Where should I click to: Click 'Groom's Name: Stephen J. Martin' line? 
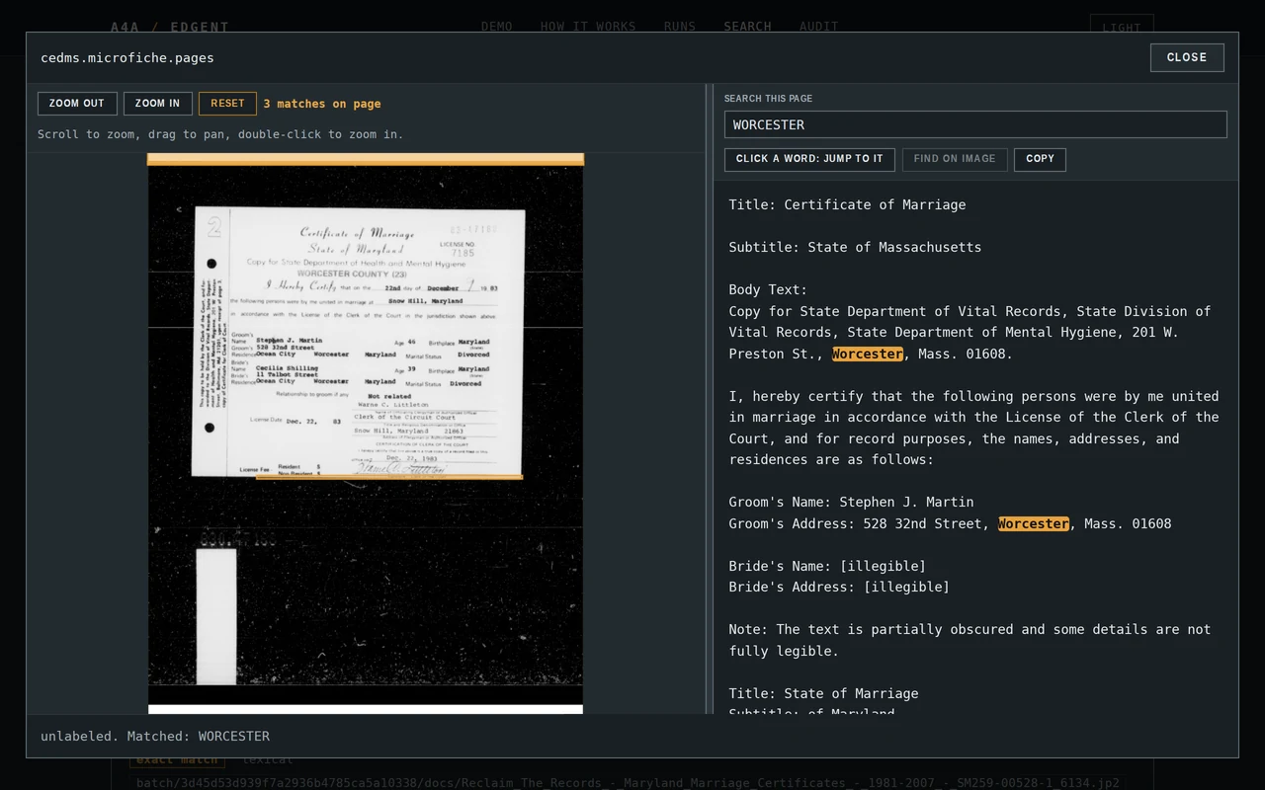[852, 502]
